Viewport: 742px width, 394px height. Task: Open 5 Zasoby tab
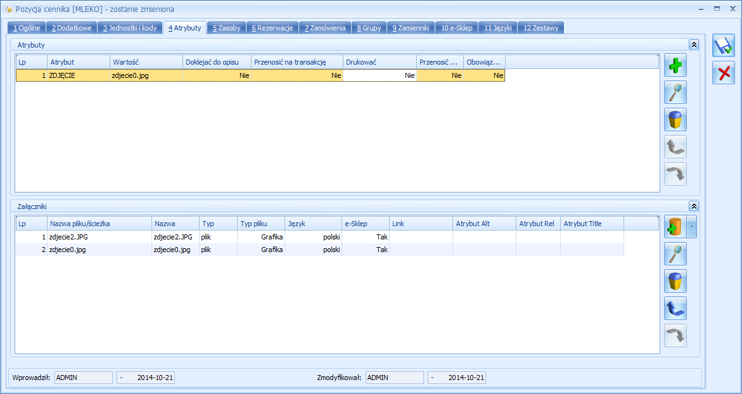pyautogui.click(x=226, y=28)
